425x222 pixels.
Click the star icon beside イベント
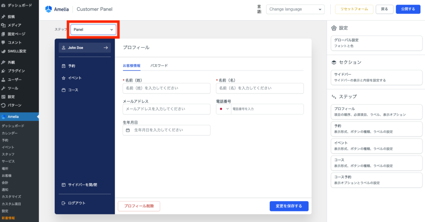point(64,78)
